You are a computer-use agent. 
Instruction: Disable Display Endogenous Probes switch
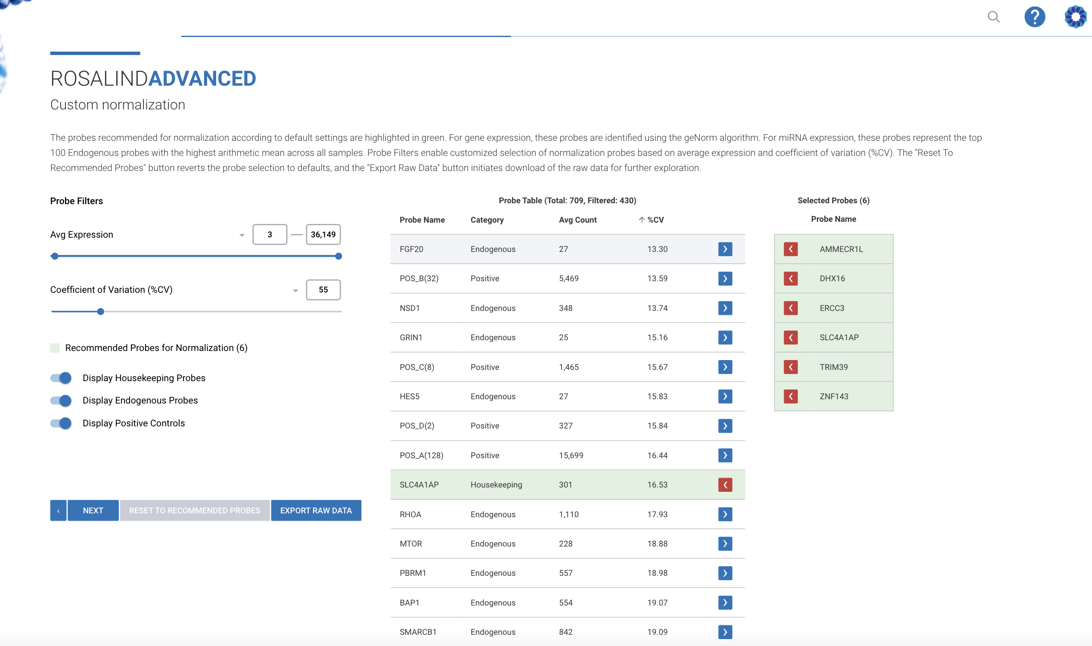[61, 401]
